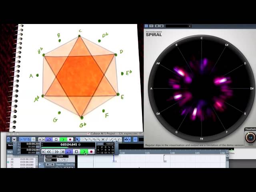The width and height of the screenshot is (256, 192).
Task: Select the Glue tool
Action: tap(90, 140)
